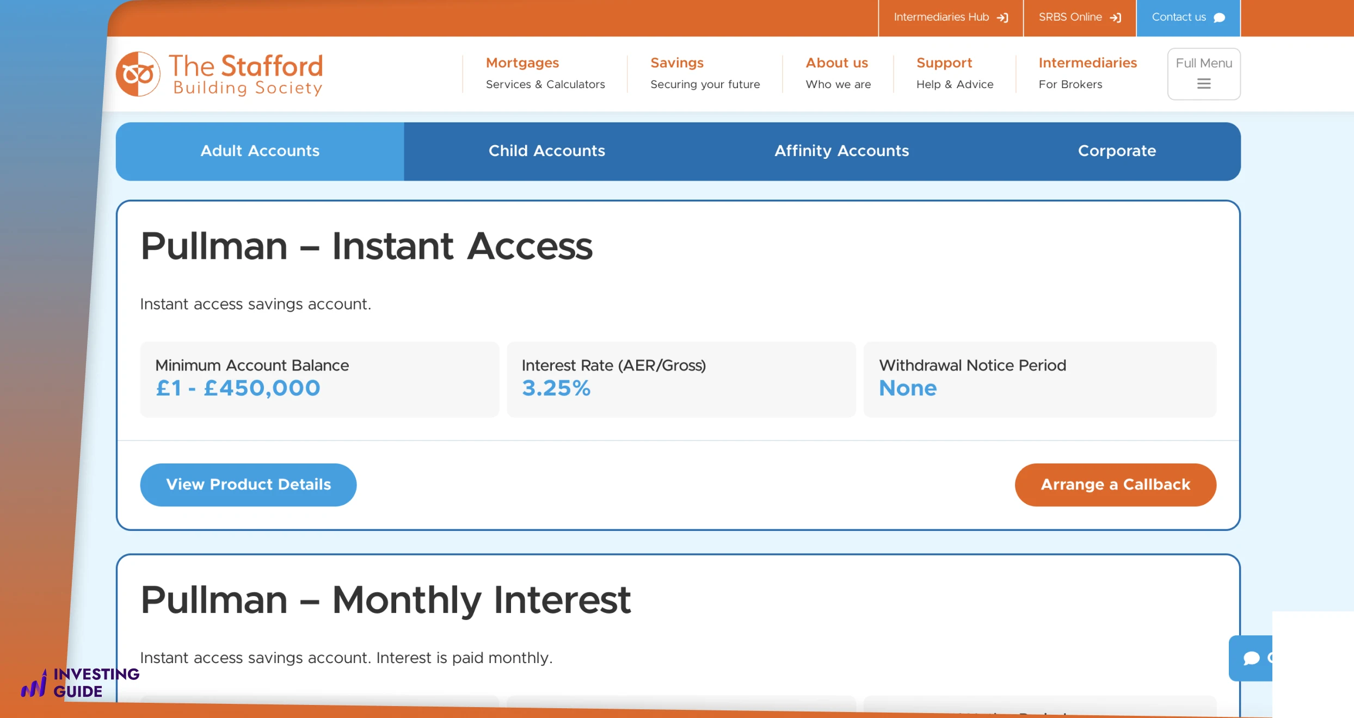
Task: Open the floating chat bubble widget
Action: [1251, 658]
